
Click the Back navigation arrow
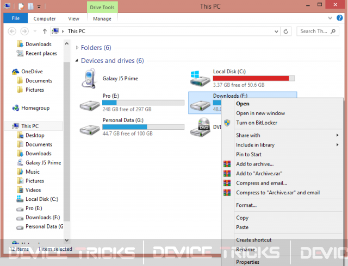[x=12, y=31]
